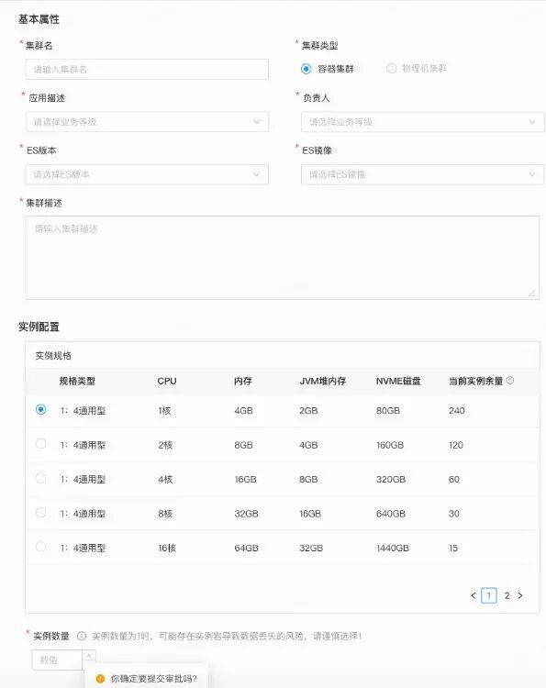Image resolution: width=546 pixels, height=688 pixels.
Task: Go to the next page arrow in pagination
Action: pos(520,595)
